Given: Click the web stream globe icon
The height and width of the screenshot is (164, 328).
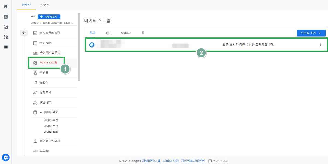Looking at the screenshot, I should (x=92, y=45).
